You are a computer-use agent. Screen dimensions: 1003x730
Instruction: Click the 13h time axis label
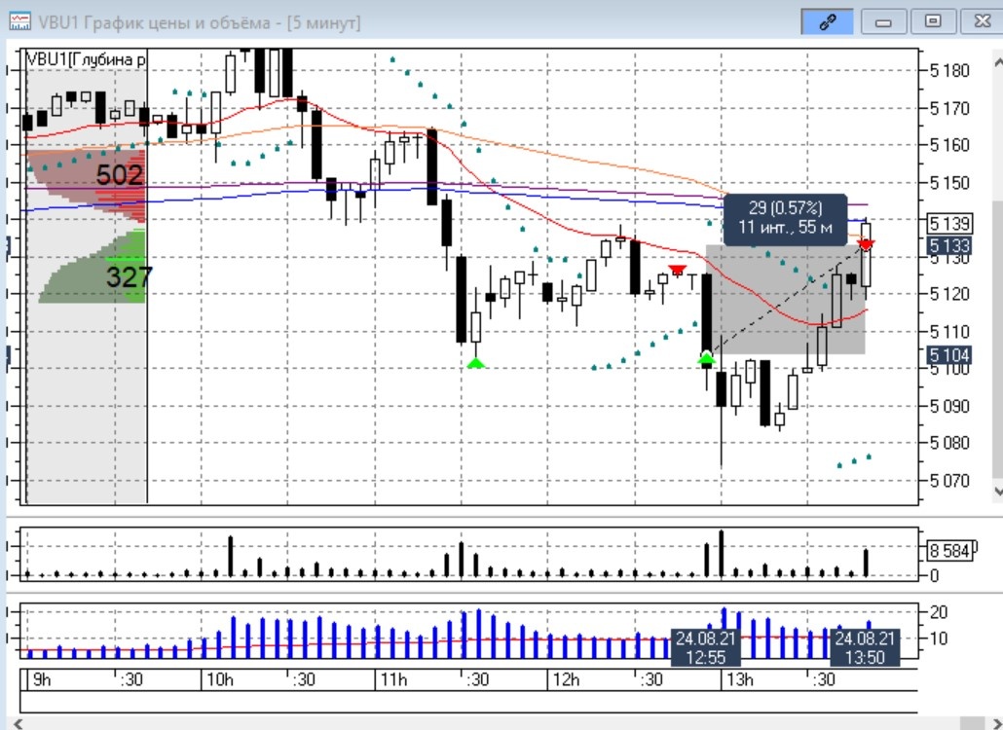pyautogui.click(x=739, y=679)
